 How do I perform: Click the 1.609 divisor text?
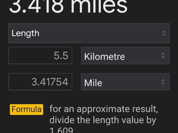61,130
